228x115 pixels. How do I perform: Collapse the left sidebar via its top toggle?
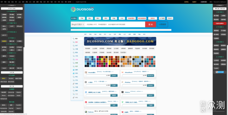click(12, 5)
